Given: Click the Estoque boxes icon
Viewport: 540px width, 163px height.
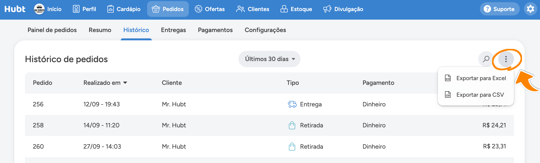Looking at the screenshot, I should point(284,9).
